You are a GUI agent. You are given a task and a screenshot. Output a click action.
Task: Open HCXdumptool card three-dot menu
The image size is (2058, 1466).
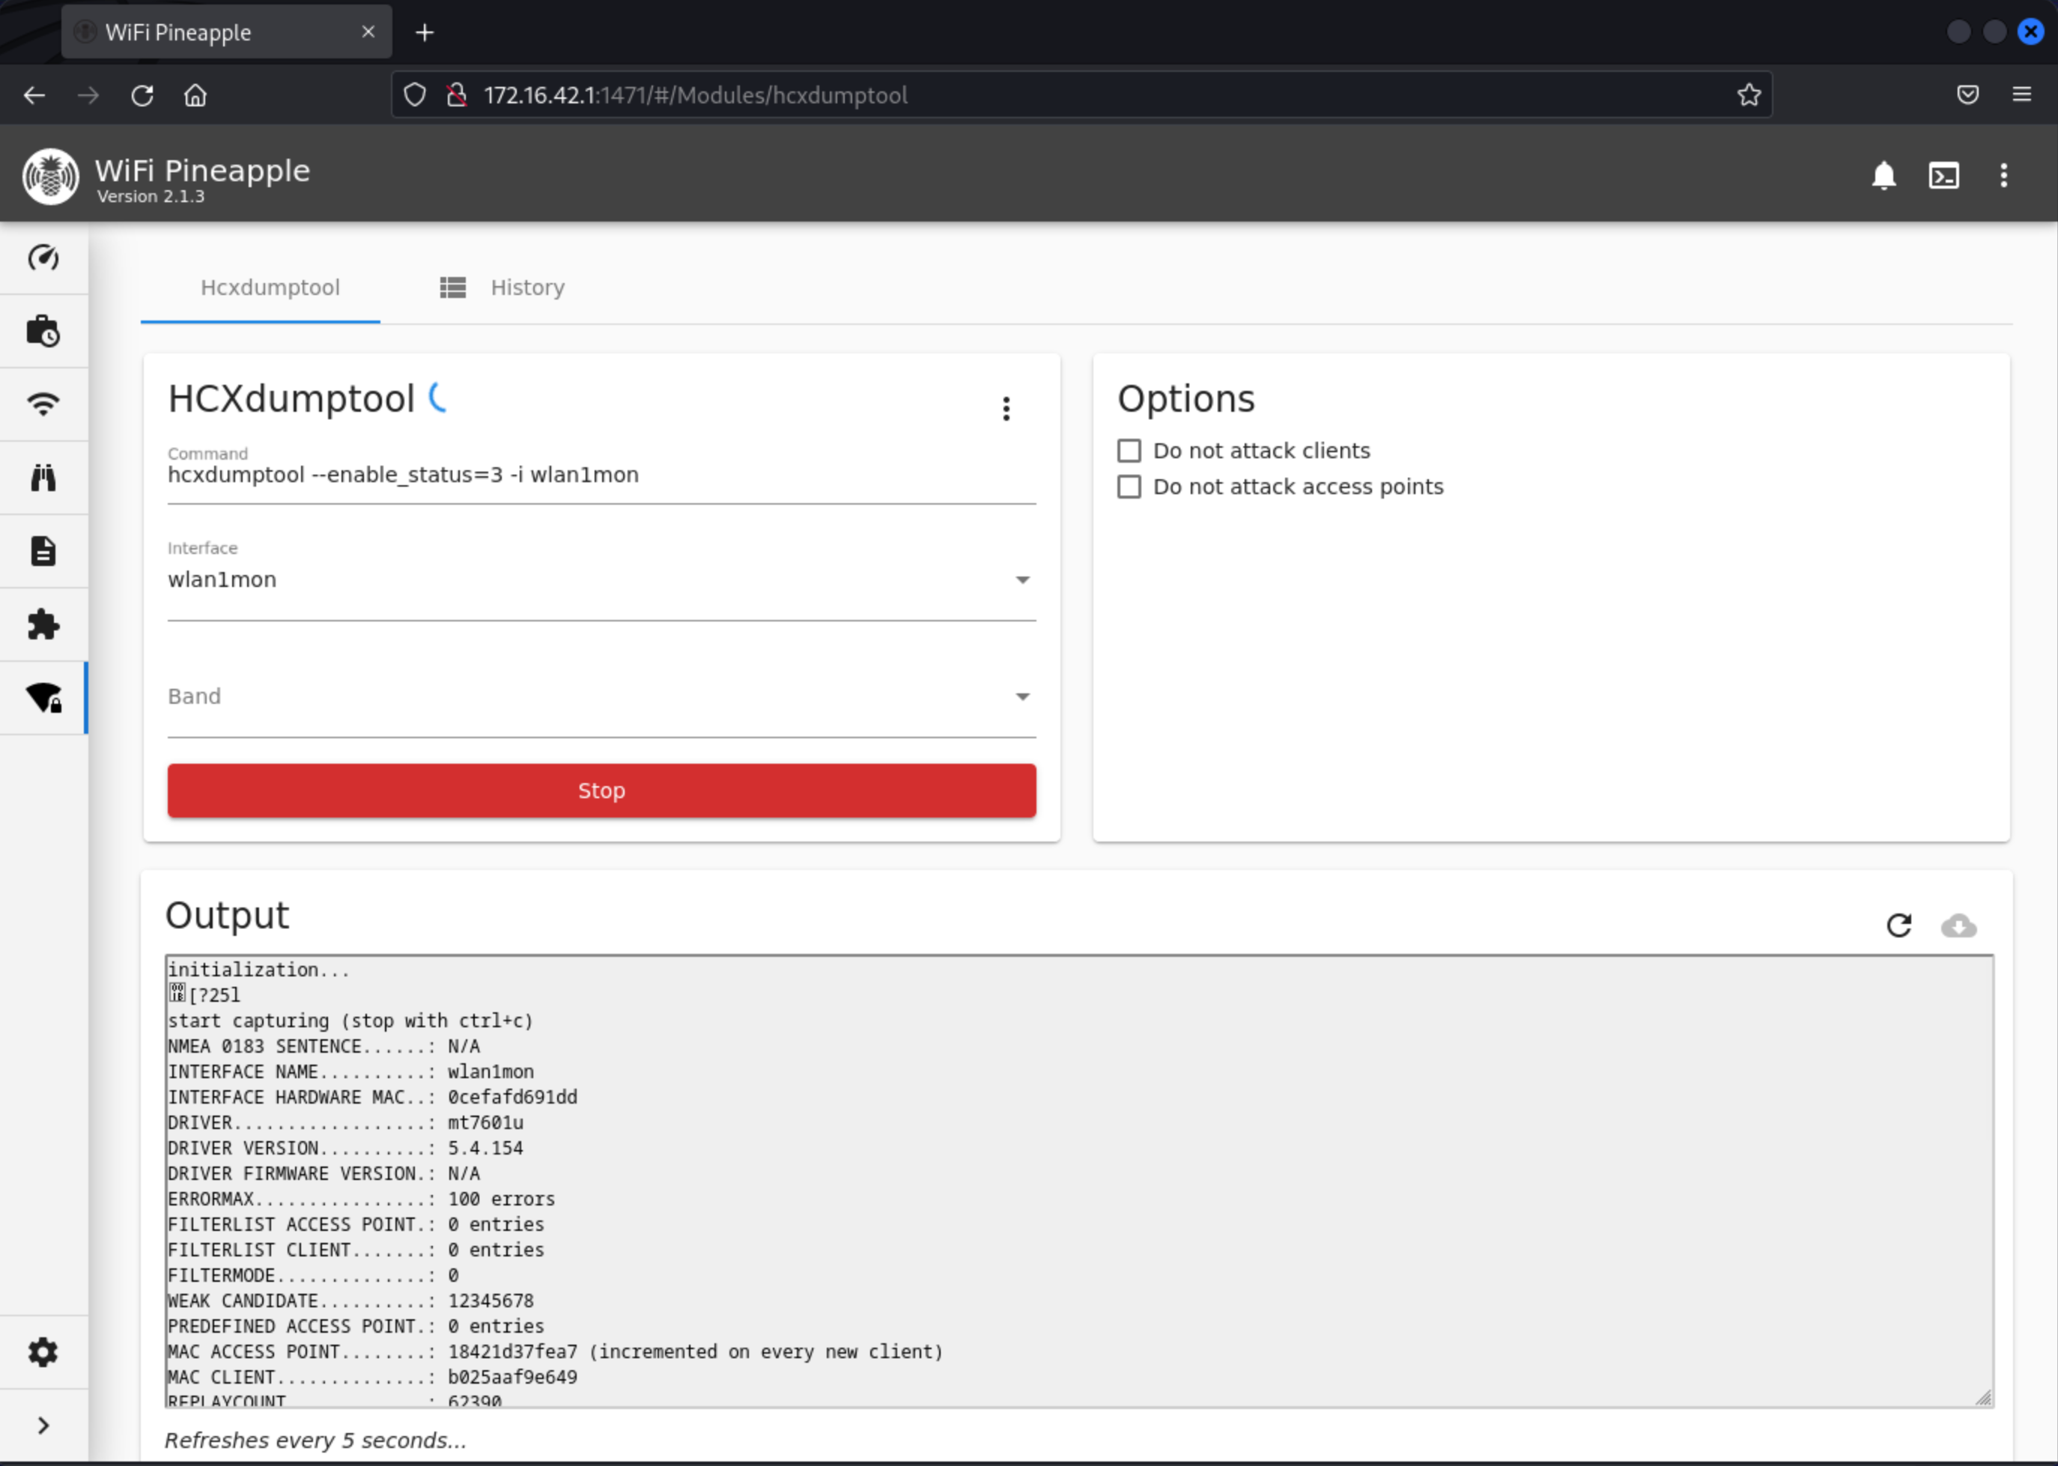pos(1006,409)
